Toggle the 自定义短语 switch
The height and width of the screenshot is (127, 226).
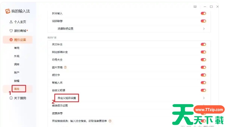pos(203,90)
